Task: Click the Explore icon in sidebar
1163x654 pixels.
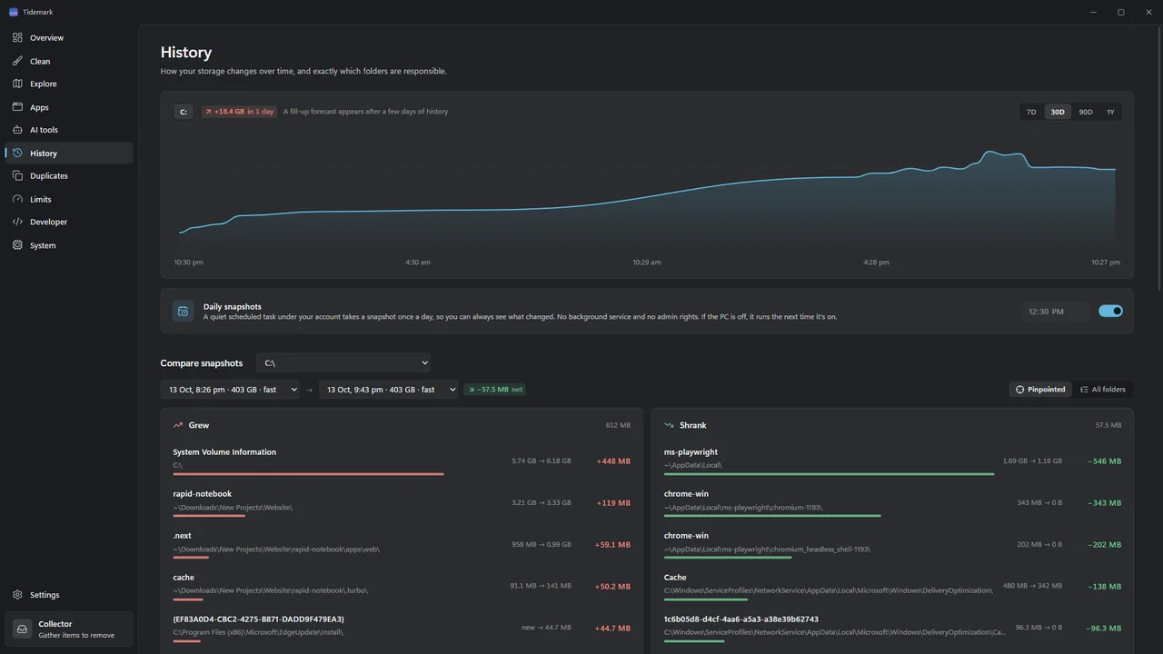Action: [x=17, y=84]
